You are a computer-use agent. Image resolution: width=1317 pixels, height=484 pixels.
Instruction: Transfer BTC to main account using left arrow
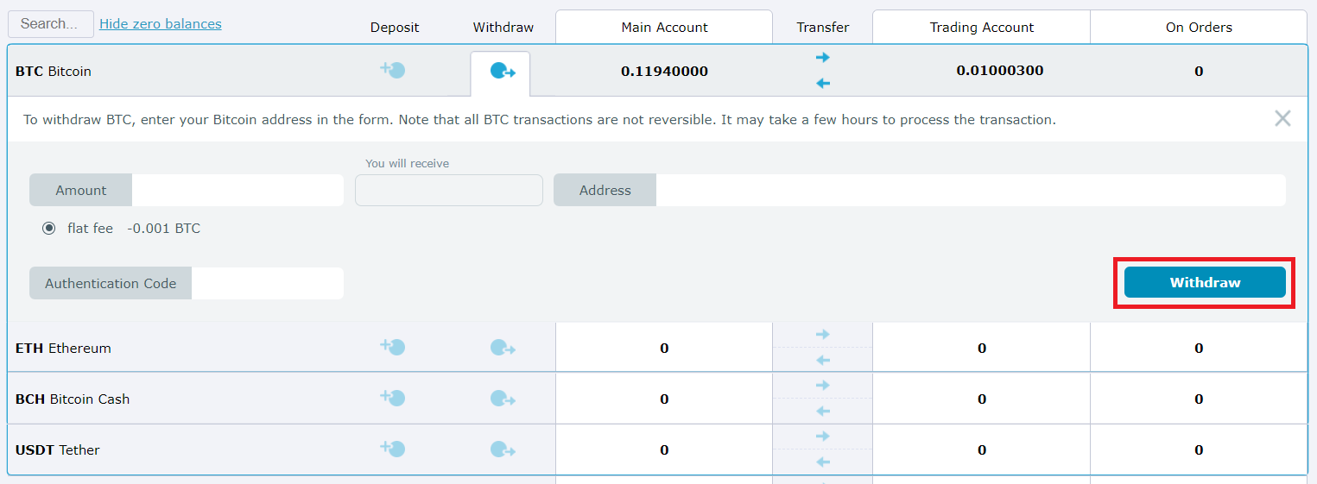(823, 84)
